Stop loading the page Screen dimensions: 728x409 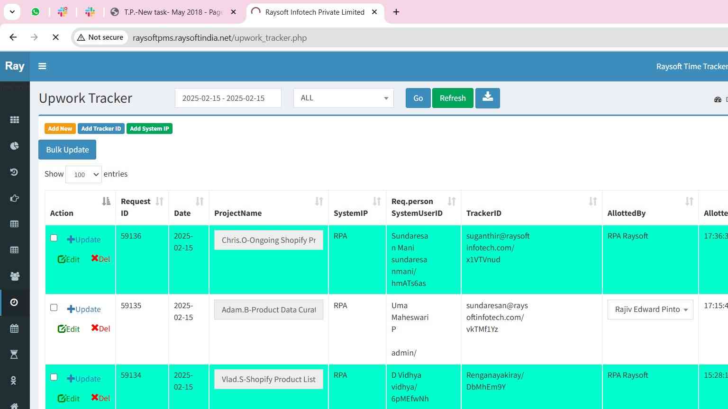click(x=55, y=37)
